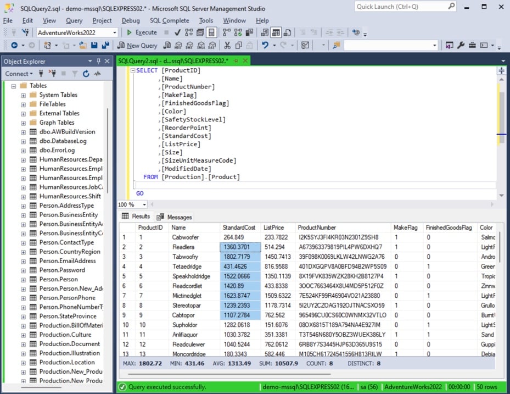Toggle Include Actual Execution Plan icon
Screen dimensions: 510x394
click(x=227, y=32)
